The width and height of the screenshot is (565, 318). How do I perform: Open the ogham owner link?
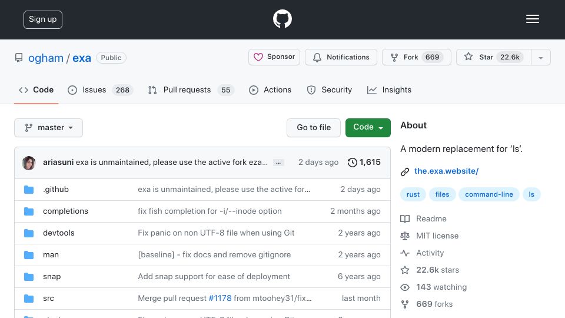[46, 58]
